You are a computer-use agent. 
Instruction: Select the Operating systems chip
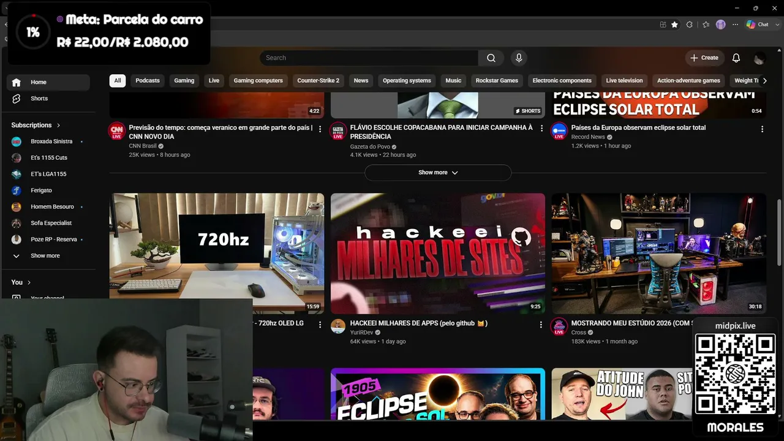point(407,80)
